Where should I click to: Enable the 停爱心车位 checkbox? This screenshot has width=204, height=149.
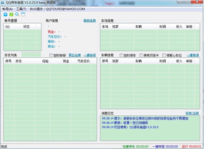tap(164, 55)
